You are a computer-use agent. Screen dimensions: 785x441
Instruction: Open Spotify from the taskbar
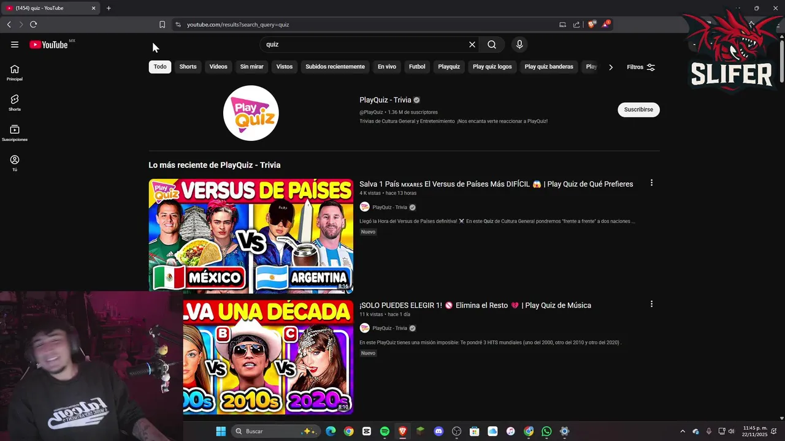click(x=385, y=431)
